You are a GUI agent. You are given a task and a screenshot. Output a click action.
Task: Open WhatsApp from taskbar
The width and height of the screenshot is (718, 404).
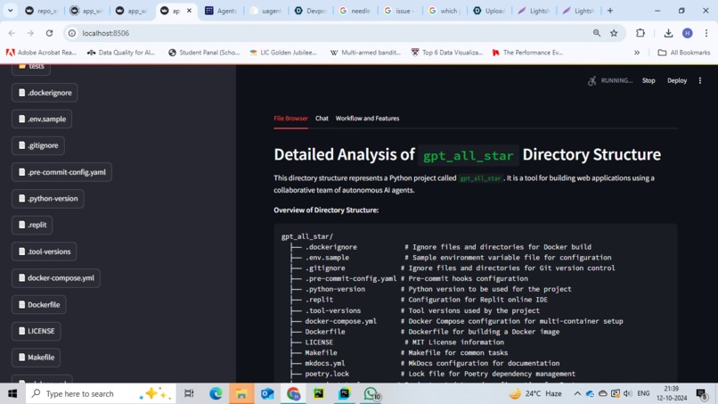click(x=371, y=393)
